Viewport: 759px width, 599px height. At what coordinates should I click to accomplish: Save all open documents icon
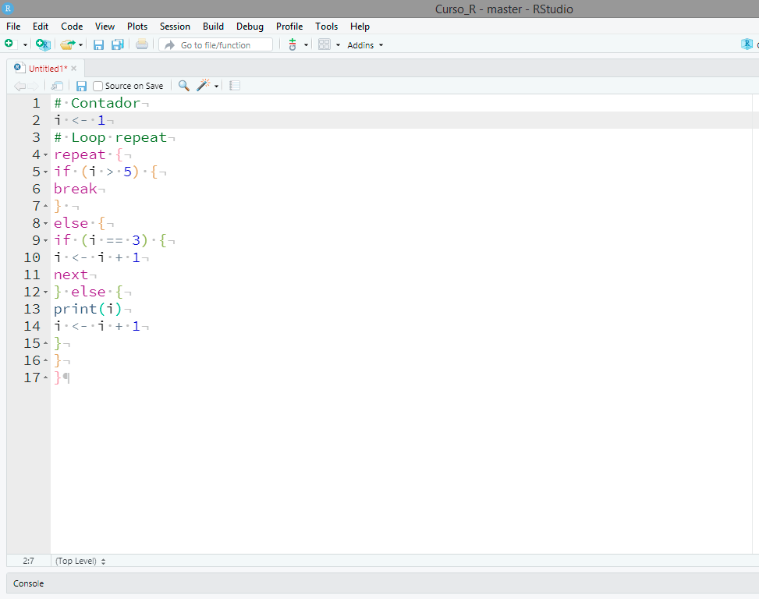coord(118,44)
